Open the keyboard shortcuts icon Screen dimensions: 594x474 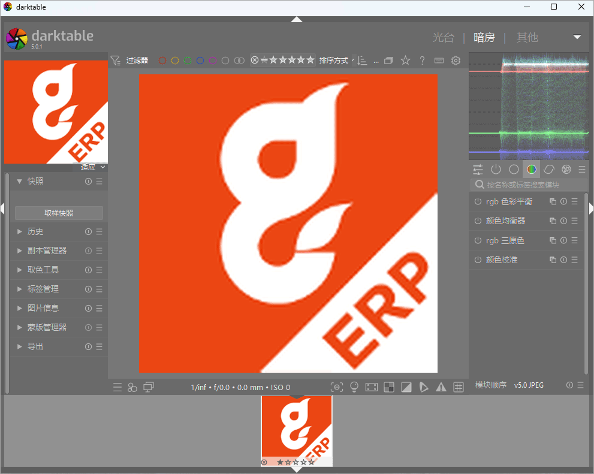coord(439,61)
